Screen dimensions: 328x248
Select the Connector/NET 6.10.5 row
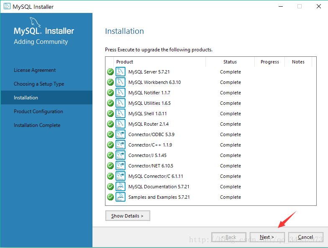[151, 166]
